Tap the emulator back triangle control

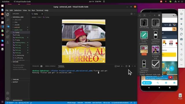coord(181,49)
